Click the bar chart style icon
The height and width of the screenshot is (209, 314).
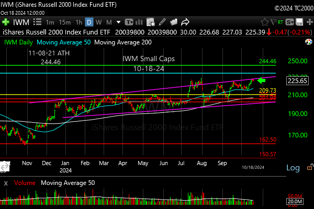(139, 22)
